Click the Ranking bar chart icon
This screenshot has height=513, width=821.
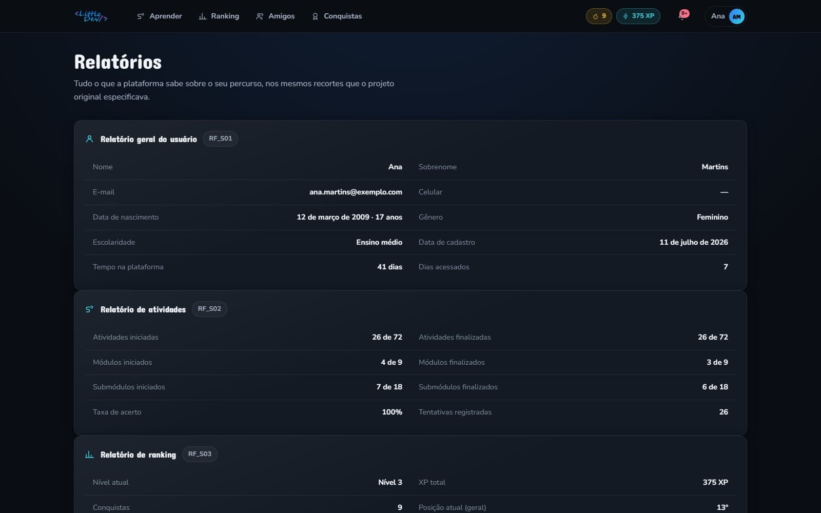tap(202, 16)
